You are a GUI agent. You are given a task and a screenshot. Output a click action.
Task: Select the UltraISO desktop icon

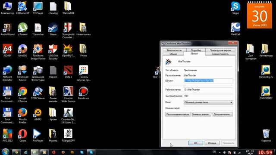pyautogui.click(x=23, y=50)
